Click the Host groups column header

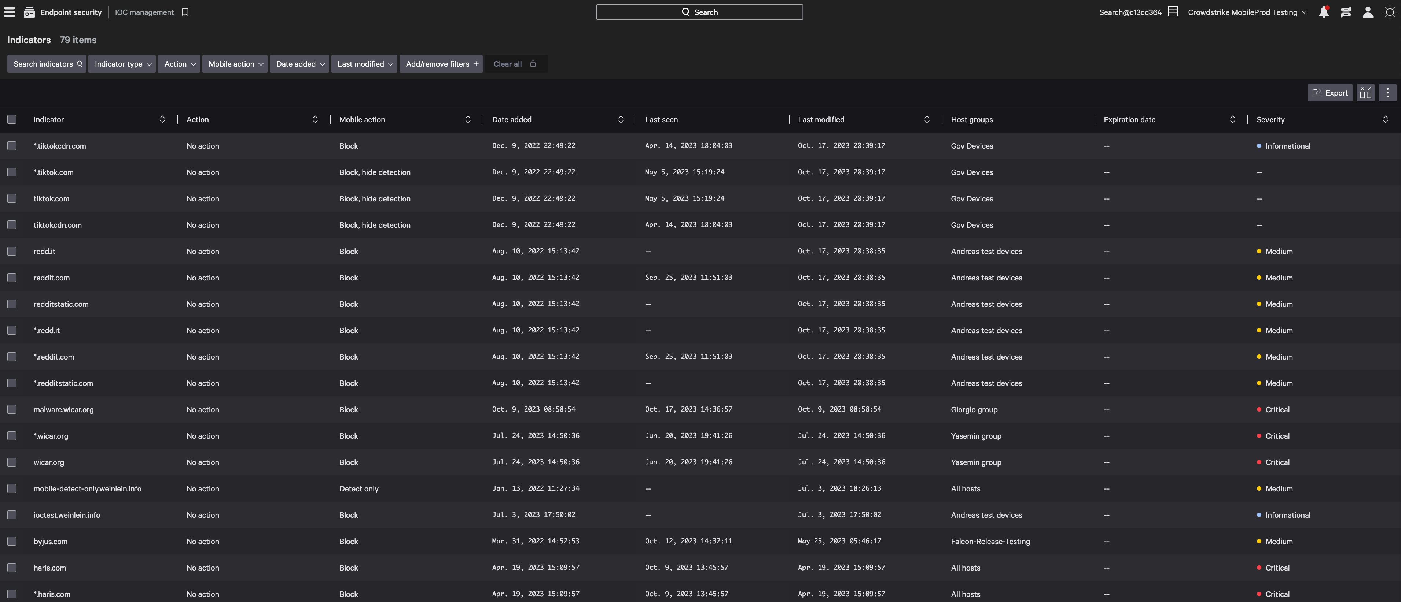point(972,119)
